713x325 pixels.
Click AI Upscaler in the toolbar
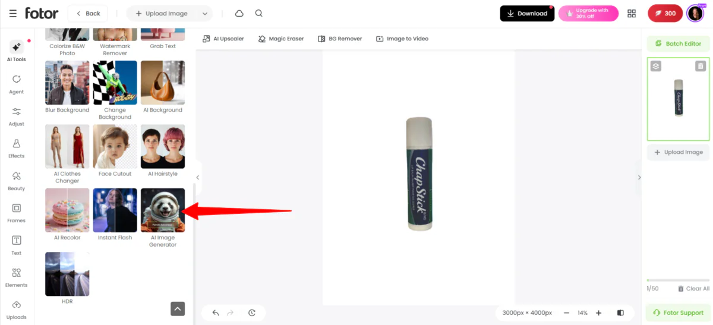pos(224,39)
